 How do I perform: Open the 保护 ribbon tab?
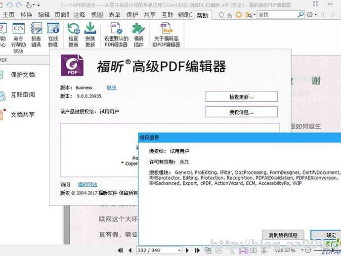pos(132,15)
